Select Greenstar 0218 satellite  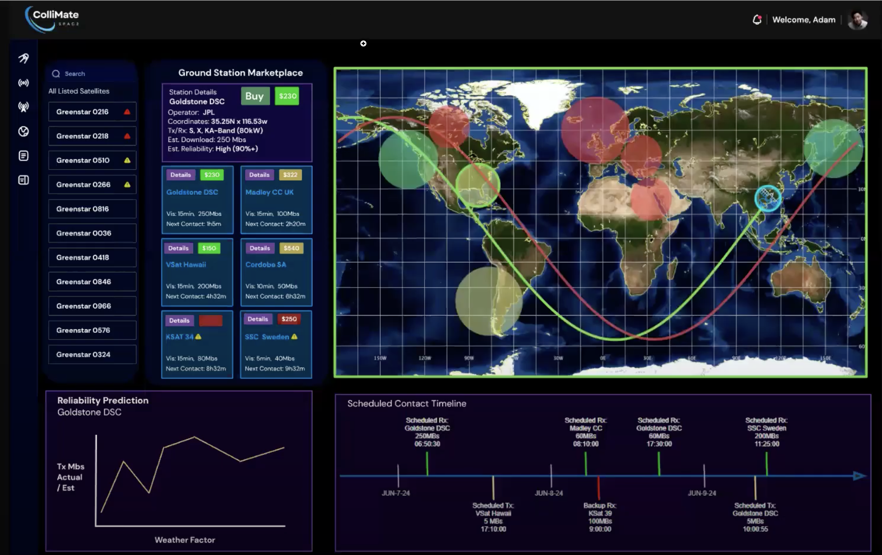92,136
